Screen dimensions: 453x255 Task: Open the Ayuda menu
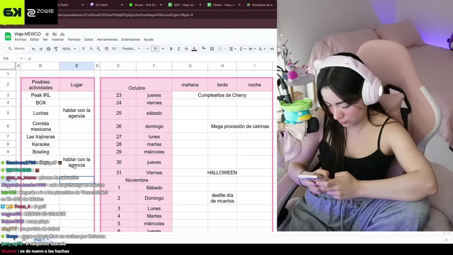(x=148, y=40)
